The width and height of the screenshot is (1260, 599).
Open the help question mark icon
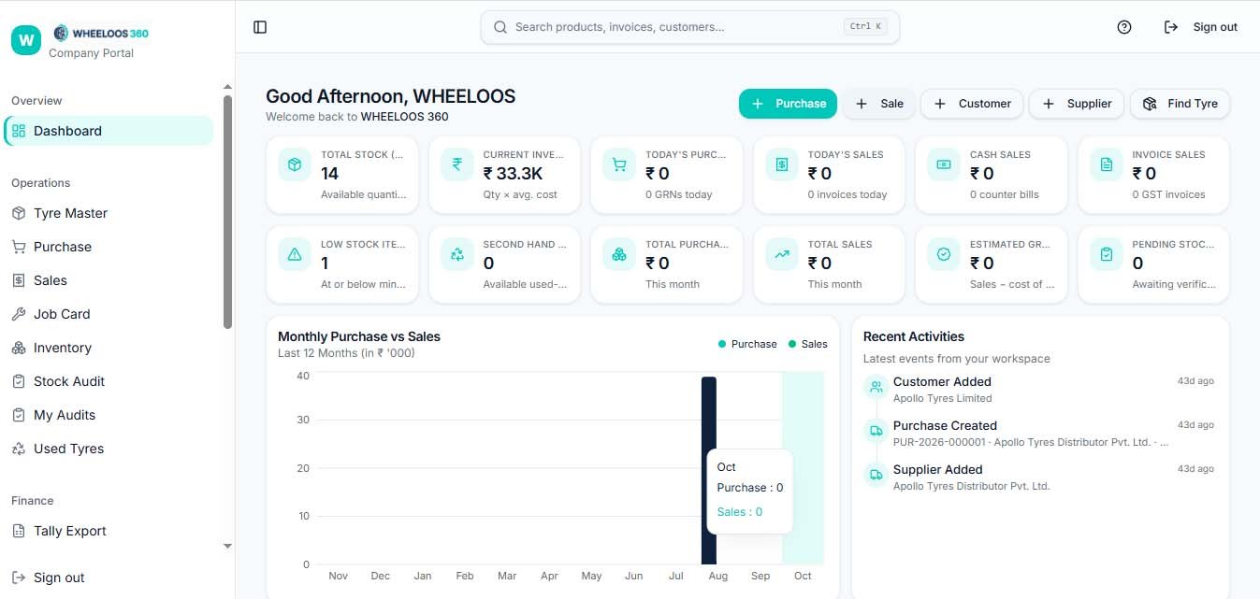coord(1124,27)
